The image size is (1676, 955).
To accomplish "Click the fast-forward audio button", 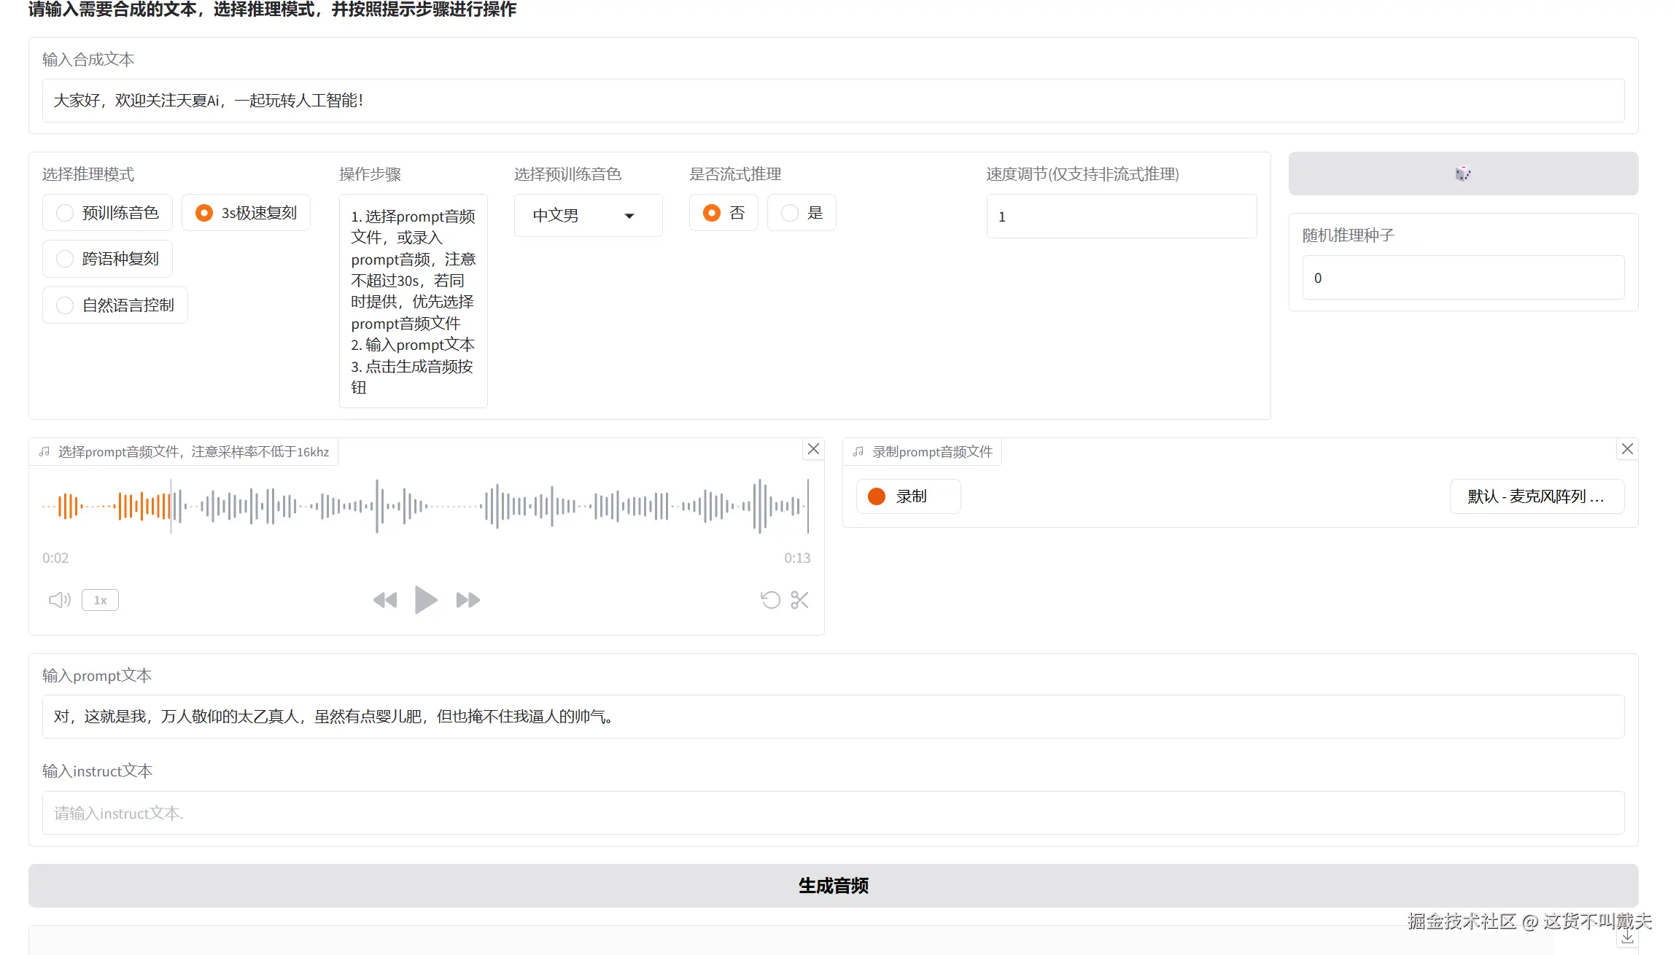I will [468, 600].
